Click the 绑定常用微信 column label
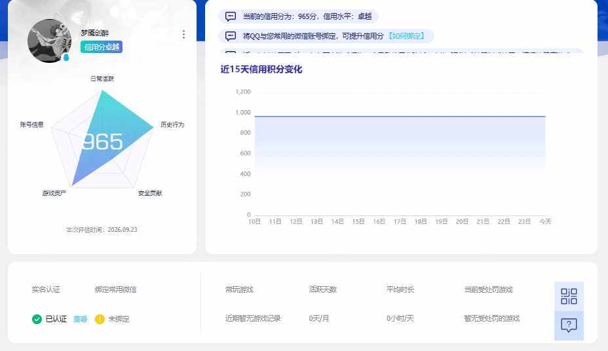This screenshot has height=351, width=608. [x=115, y=289]
